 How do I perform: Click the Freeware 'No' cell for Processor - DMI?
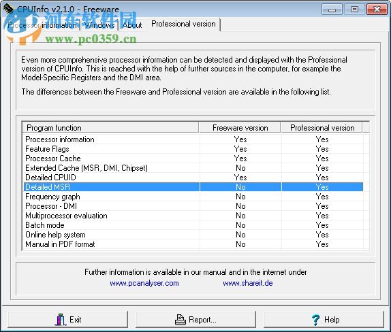coord(240,206)
